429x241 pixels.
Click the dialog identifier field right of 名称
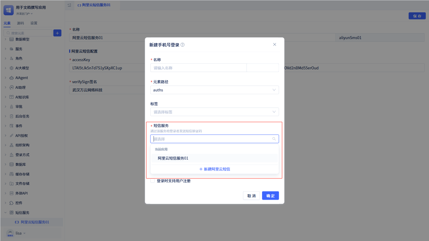coord(263,68)
